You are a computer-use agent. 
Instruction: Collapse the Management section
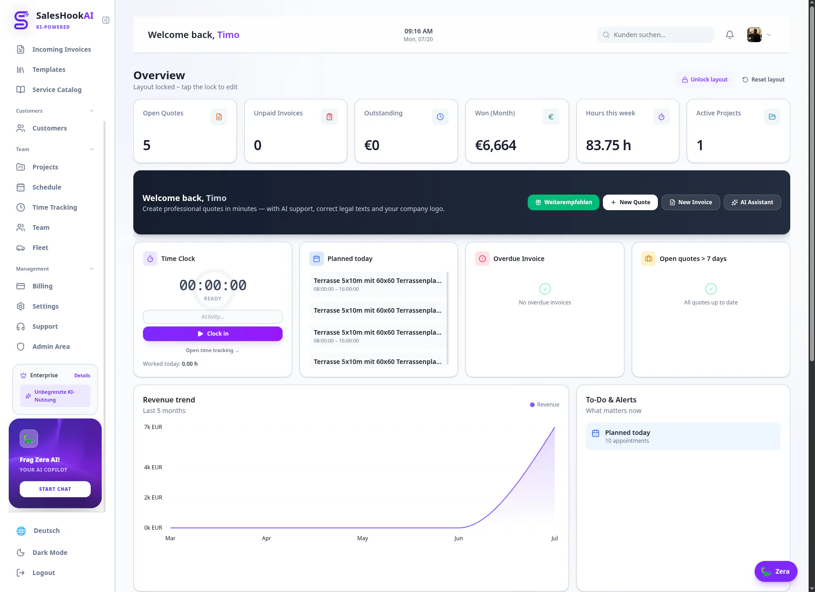(x=55, y=269)
